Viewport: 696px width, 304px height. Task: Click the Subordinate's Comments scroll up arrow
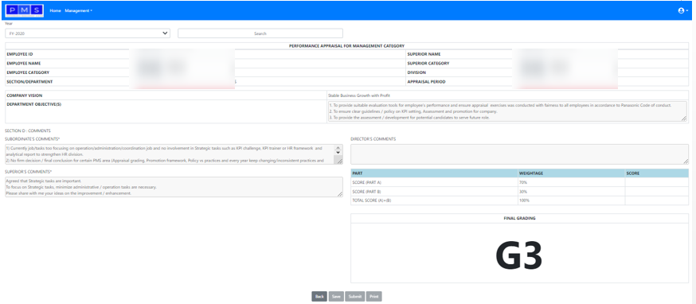pos(338,148)
